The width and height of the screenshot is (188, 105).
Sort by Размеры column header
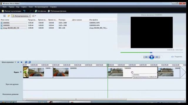[x=62, y=20]
